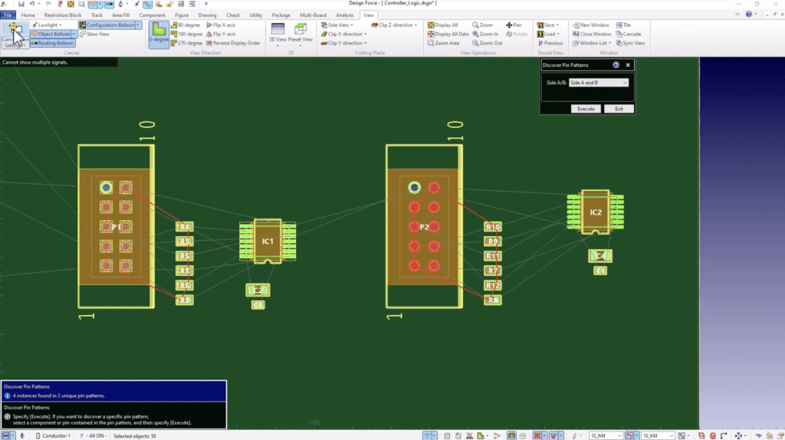The height and width of the screenshot is (440, 785).
Task: Switch to the Analysis ribbon tab
Action: click(x=345, y=15)
